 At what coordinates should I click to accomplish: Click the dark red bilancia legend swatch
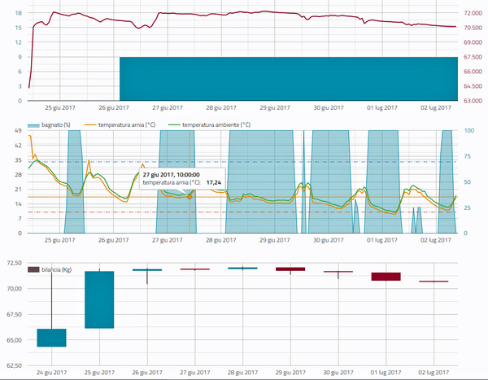pyautogui.click(x=33, y=269)
